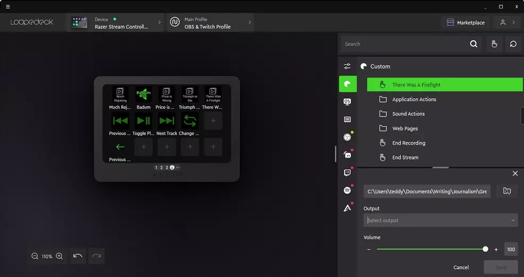Screen dimensions: 524x277
Task: Open the Select output dropdown
Action: tap(441, 220)
